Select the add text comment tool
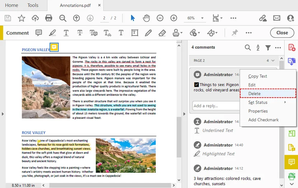The height and width of the screenshot is (188, 298). click(x=121, y=33)
